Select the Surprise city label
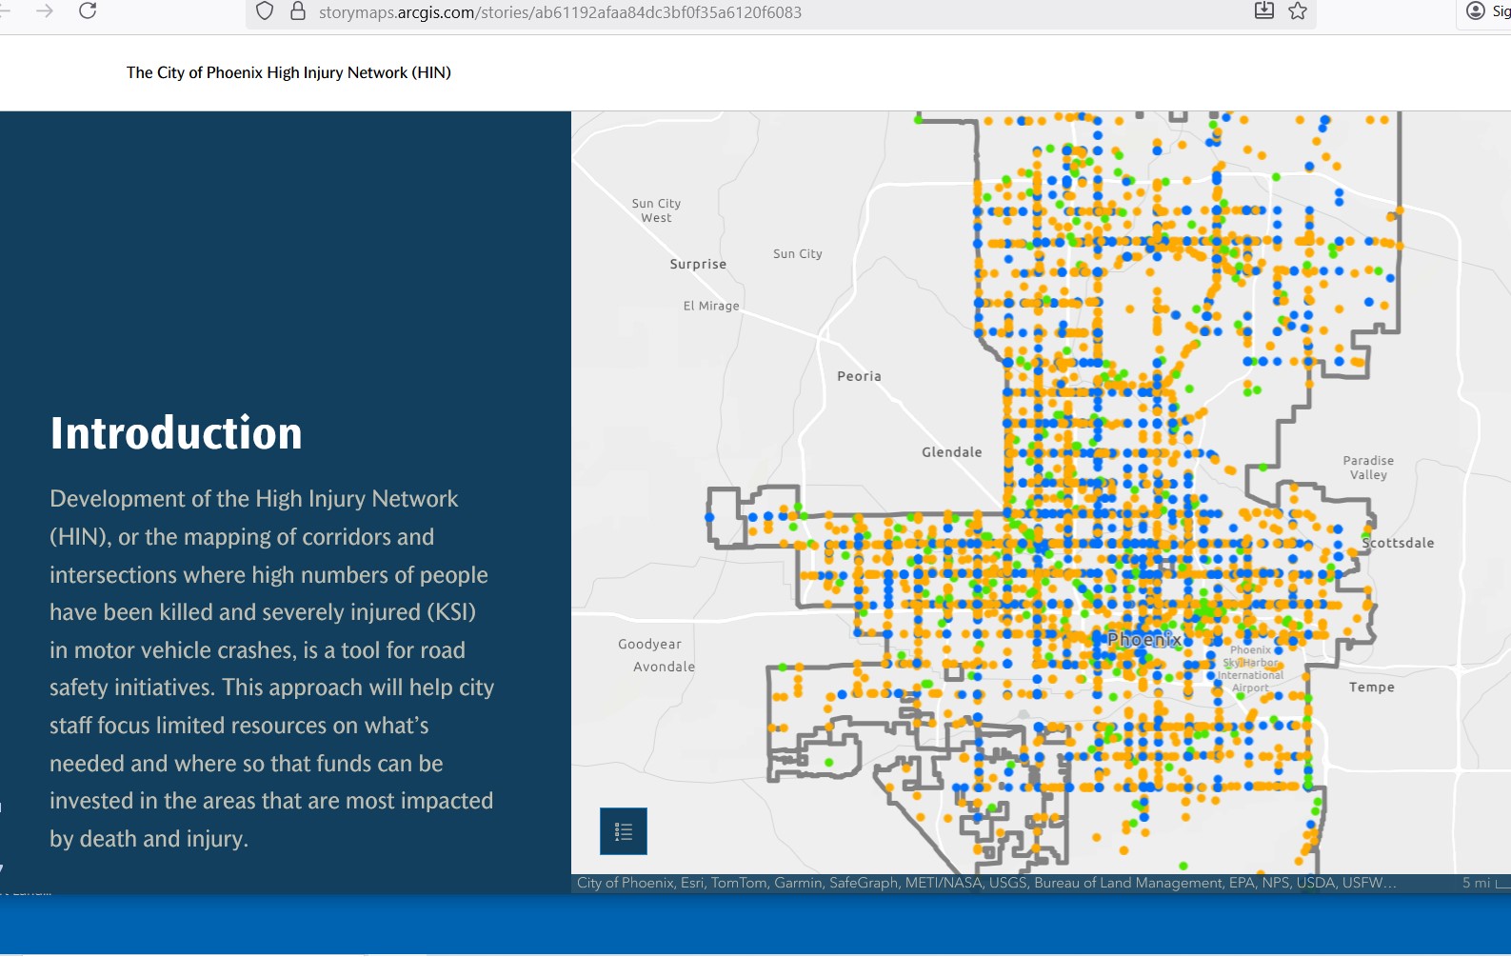This screenshot has height=957, width=1511. 698,264
